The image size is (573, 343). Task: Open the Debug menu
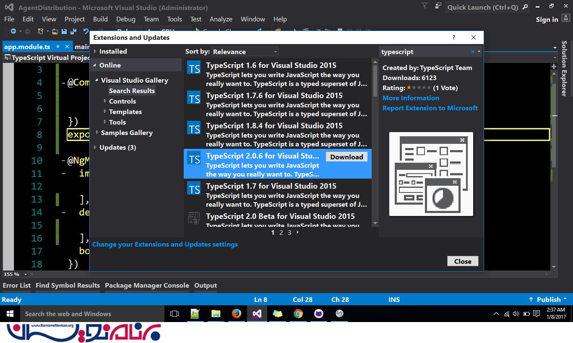click(x=126, y=19)
